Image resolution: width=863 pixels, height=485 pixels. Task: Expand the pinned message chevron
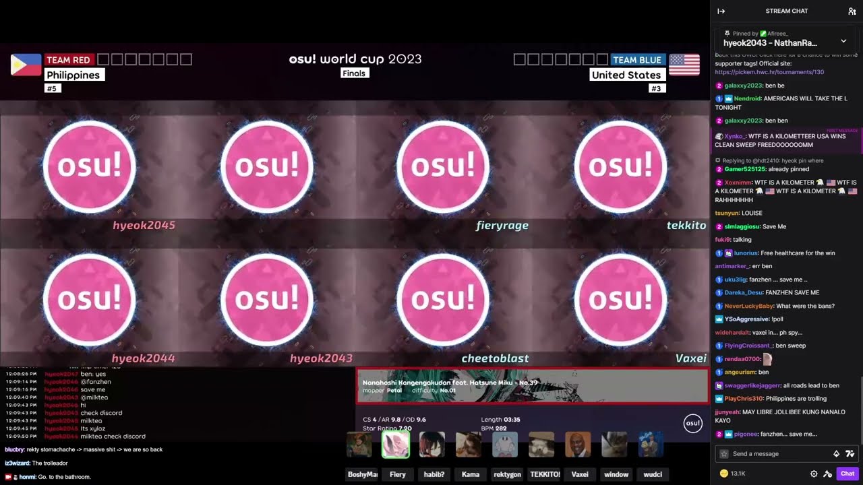coord(843,41)
